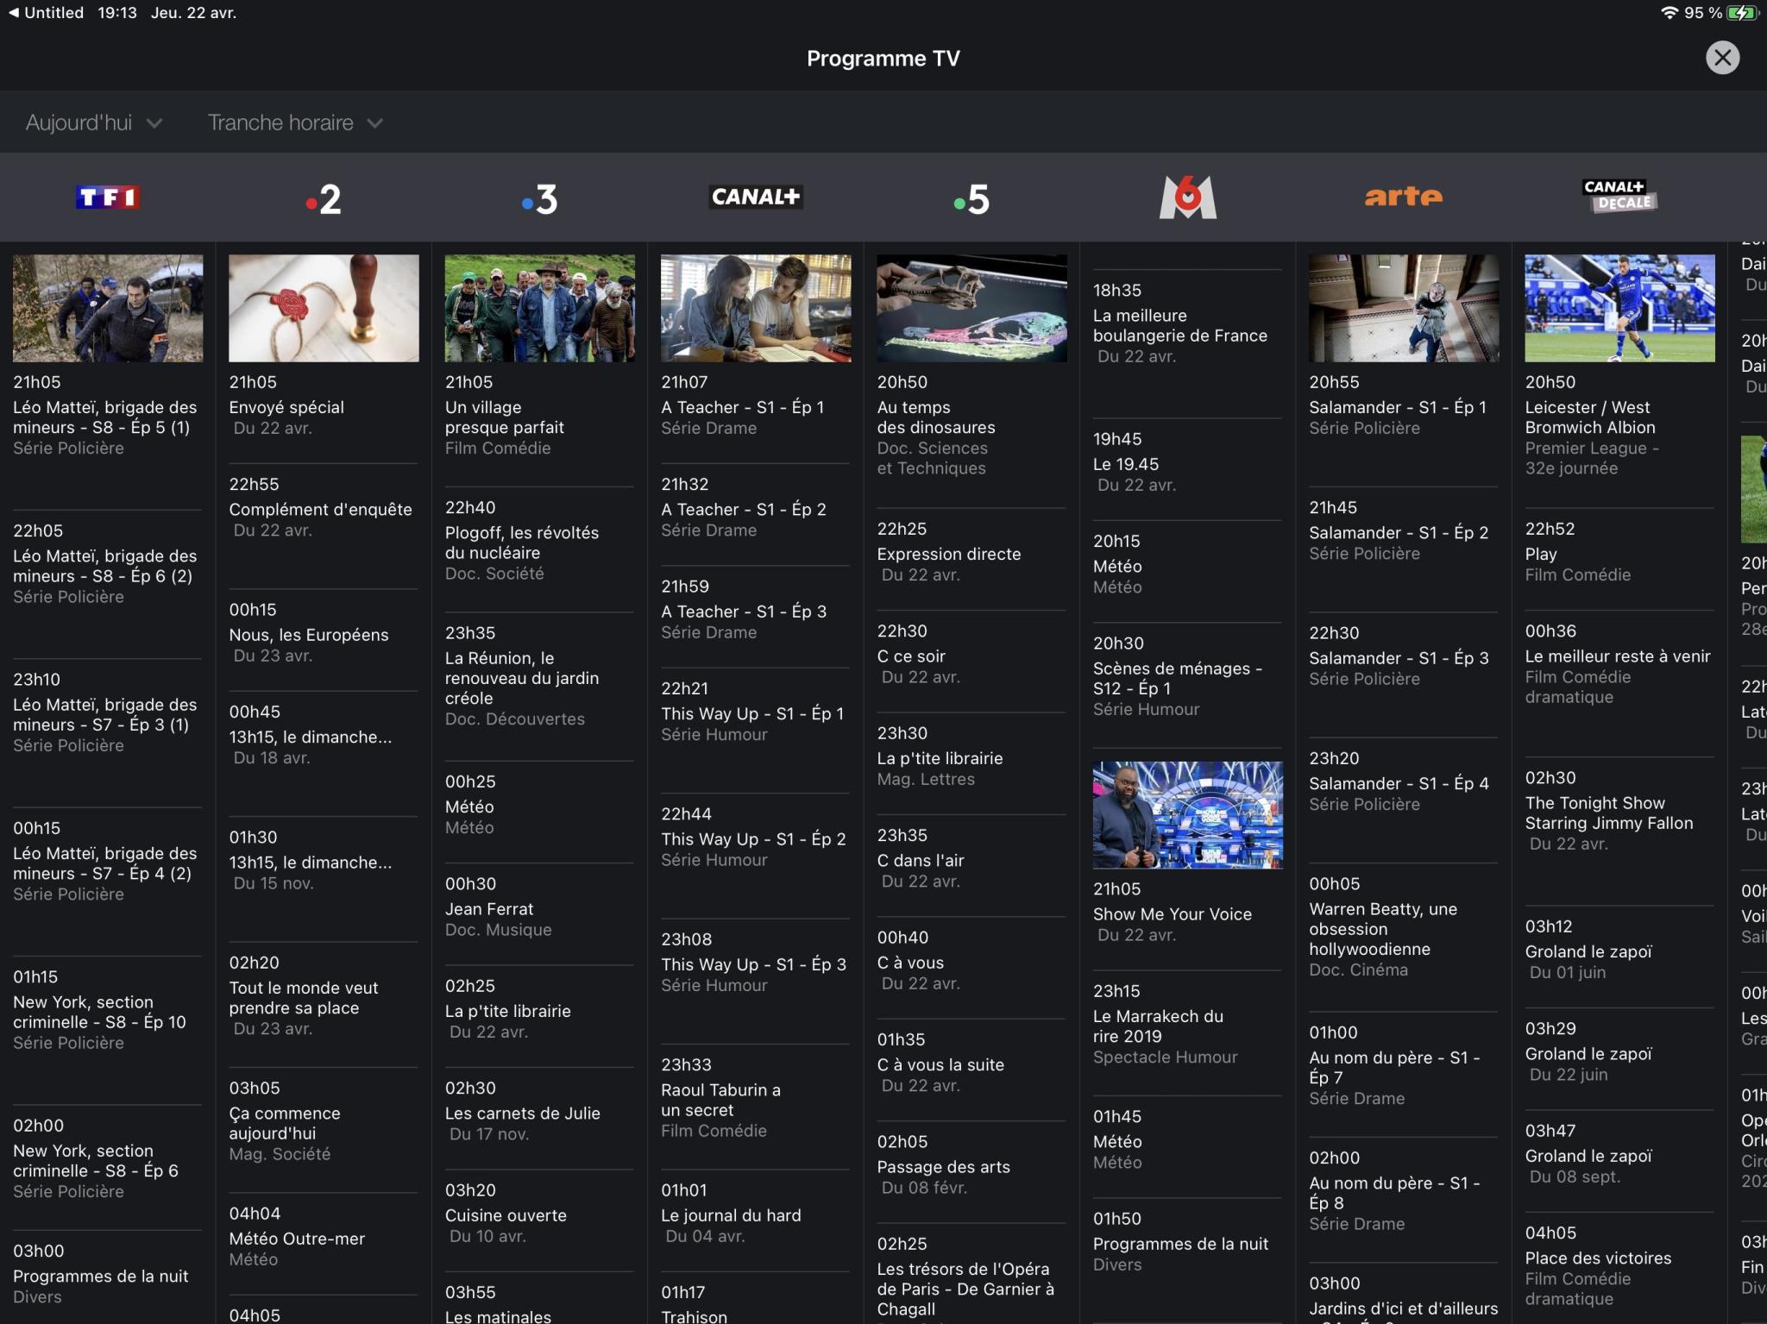Image resolution: width=1767 pixels, height=1324 pixels.
Task: Tap the CANAL+ Décalé channel logo
Action: tap(1620, 196)
